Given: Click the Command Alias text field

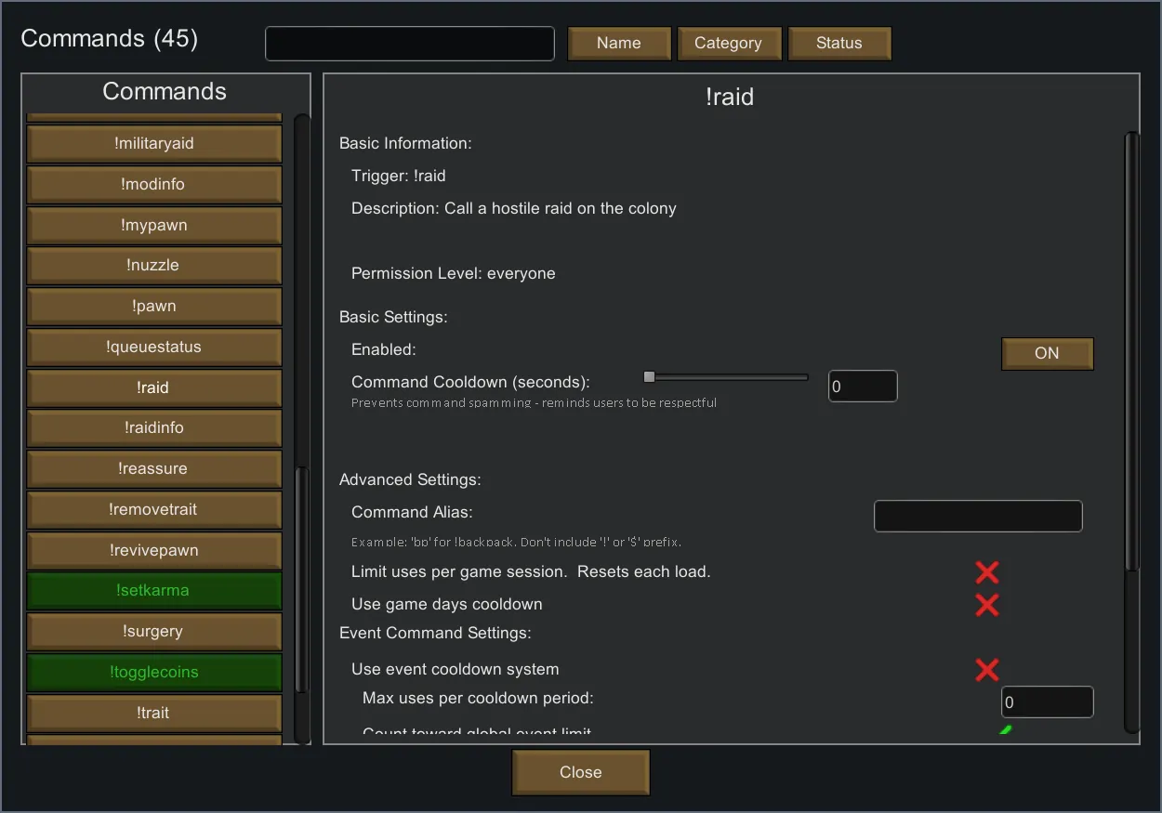Looking at the screenshot, I should 978,516.
